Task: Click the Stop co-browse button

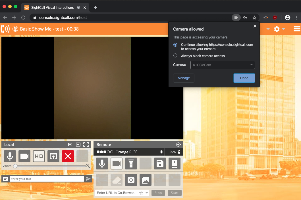Action: click(x=158, y=193)
